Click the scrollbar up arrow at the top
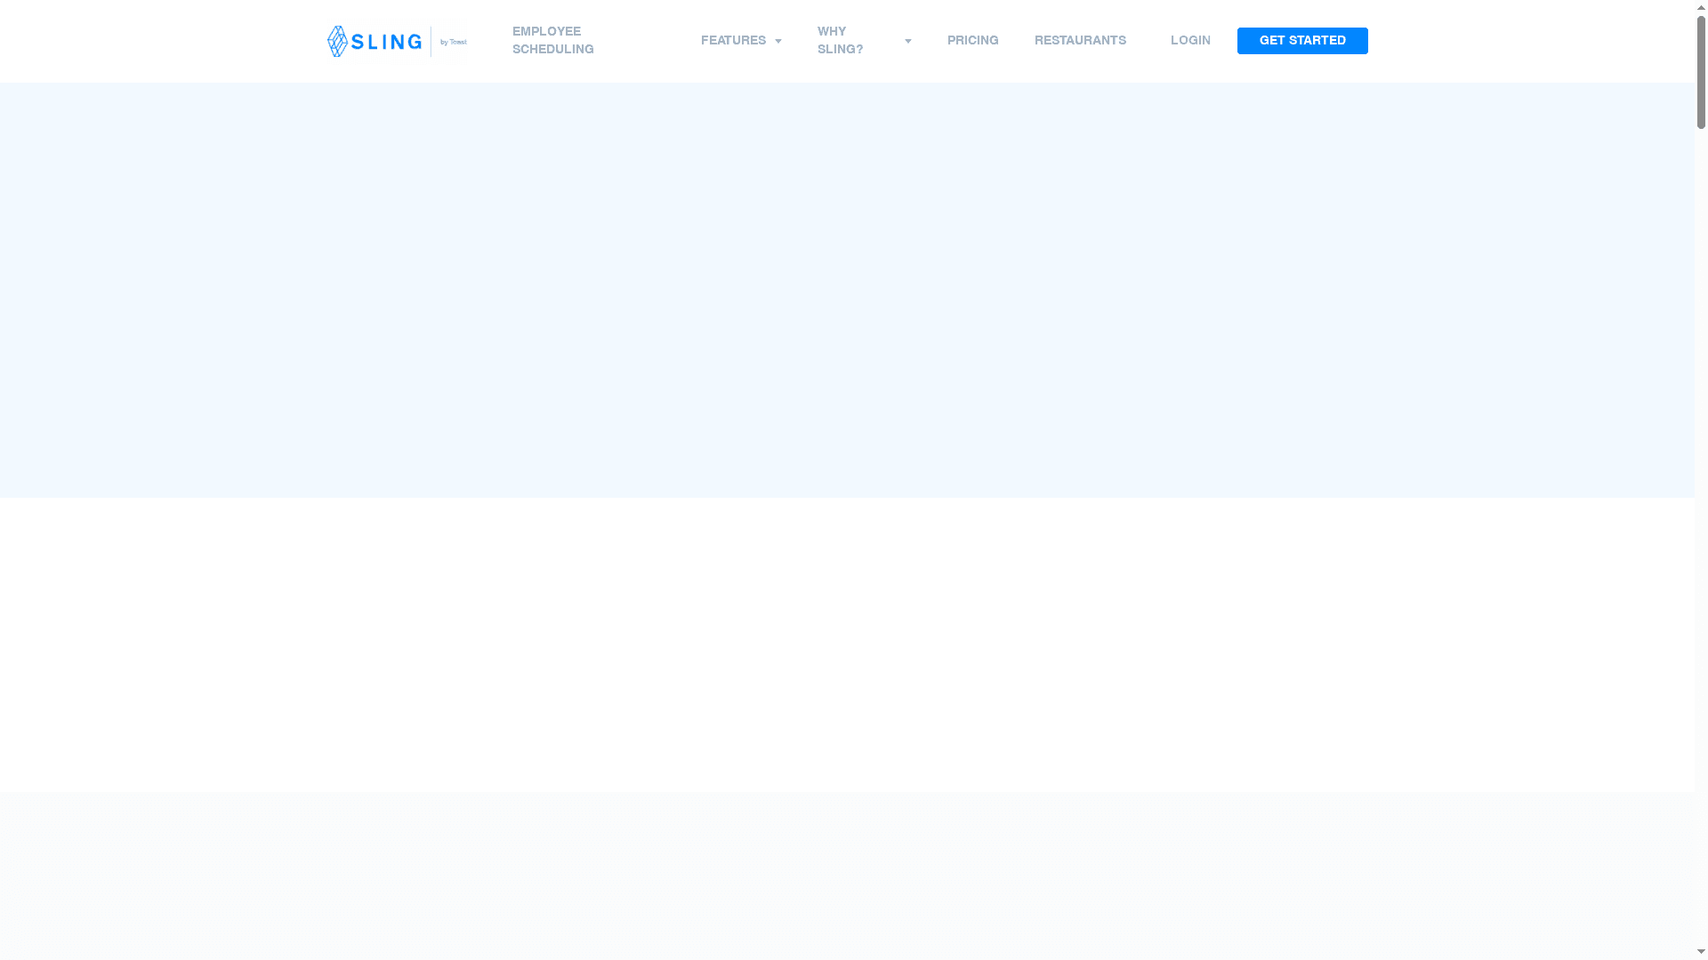 1701,8
